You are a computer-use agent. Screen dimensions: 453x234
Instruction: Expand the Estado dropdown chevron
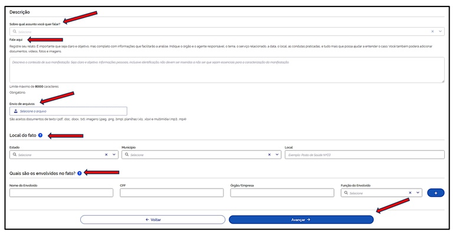(x=114, y=154)
